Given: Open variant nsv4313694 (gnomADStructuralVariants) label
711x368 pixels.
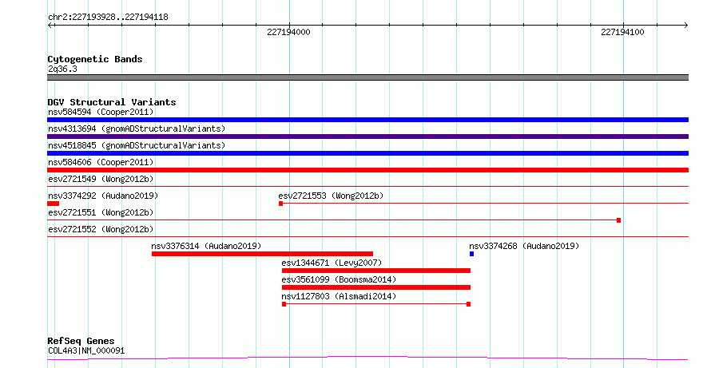Looking at the screenshot, I should 137,129.
